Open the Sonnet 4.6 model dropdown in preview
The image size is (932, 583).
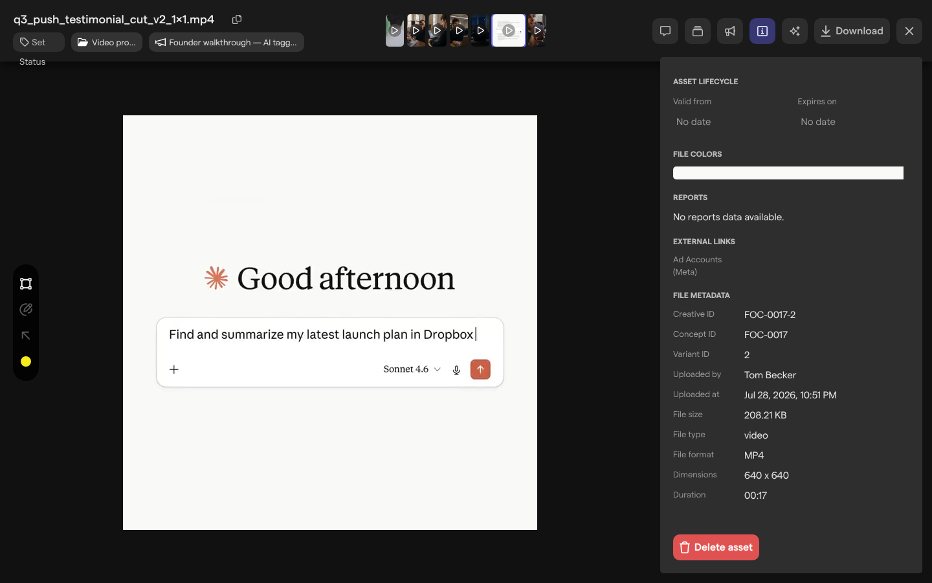[412, 369]
